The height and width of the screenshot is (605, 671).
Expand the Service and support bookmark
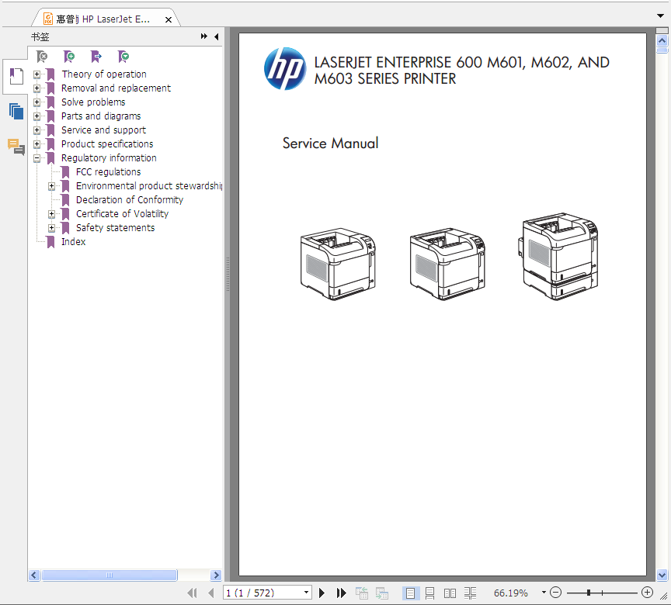[x=37, y=130]
